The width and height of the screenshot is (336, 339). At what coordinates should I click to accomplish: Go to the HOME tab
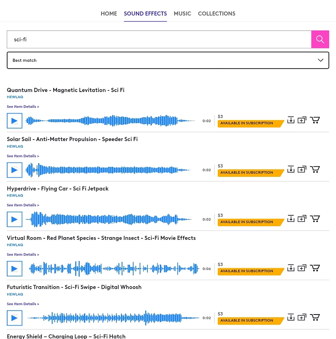pyautogui.click(x=109, y=14)
